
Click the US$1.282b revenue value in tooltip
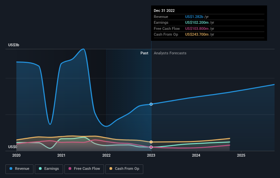click(194, 17)
